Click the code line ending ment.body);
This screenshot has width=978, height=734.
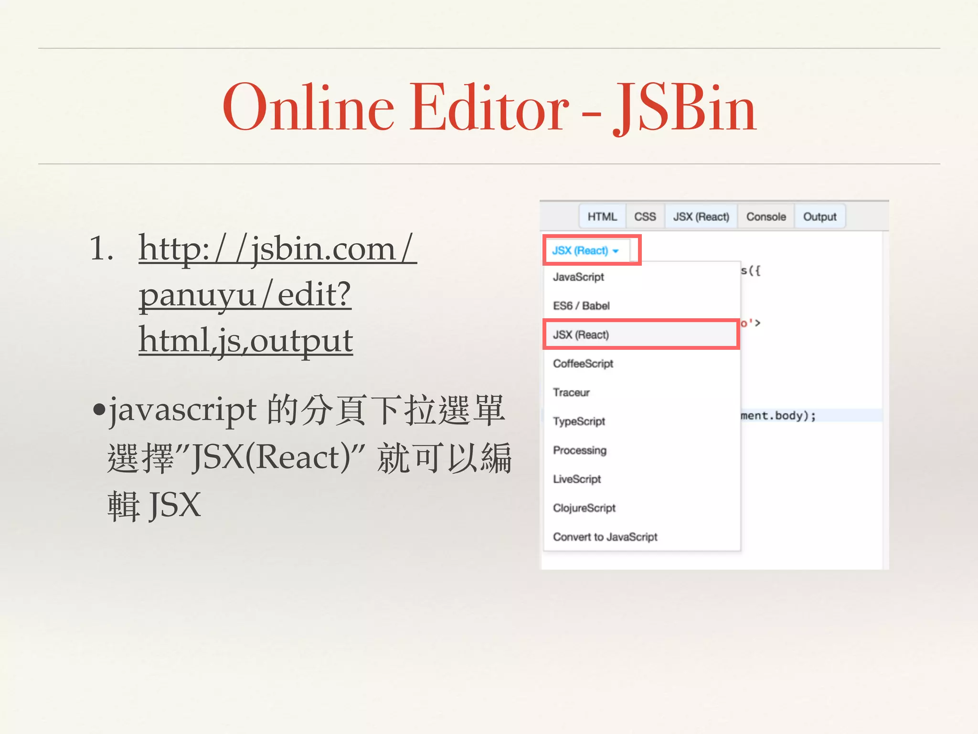778,415
